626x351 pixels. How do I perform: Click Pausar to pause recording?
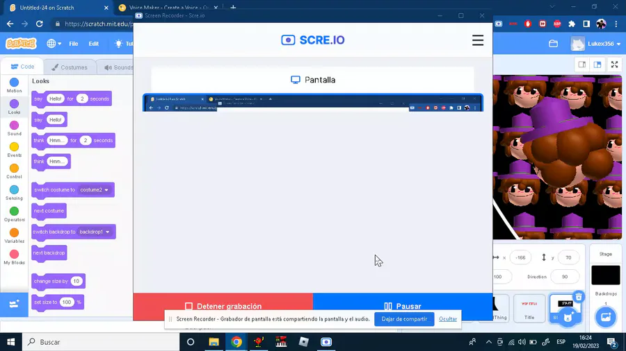[x=403, y=306]
